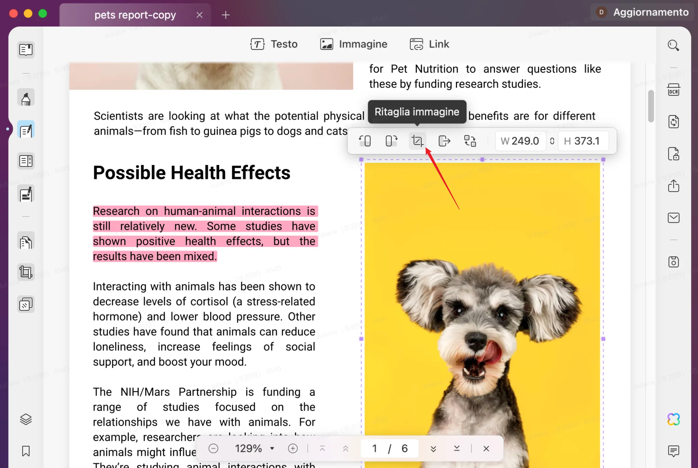Viewport: 698px width, 468px height.
Task: Edit the image height H field
Action: (583, 141)
